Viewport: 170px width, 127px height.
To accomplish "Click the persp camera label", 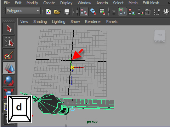I will tap(92, 122).
